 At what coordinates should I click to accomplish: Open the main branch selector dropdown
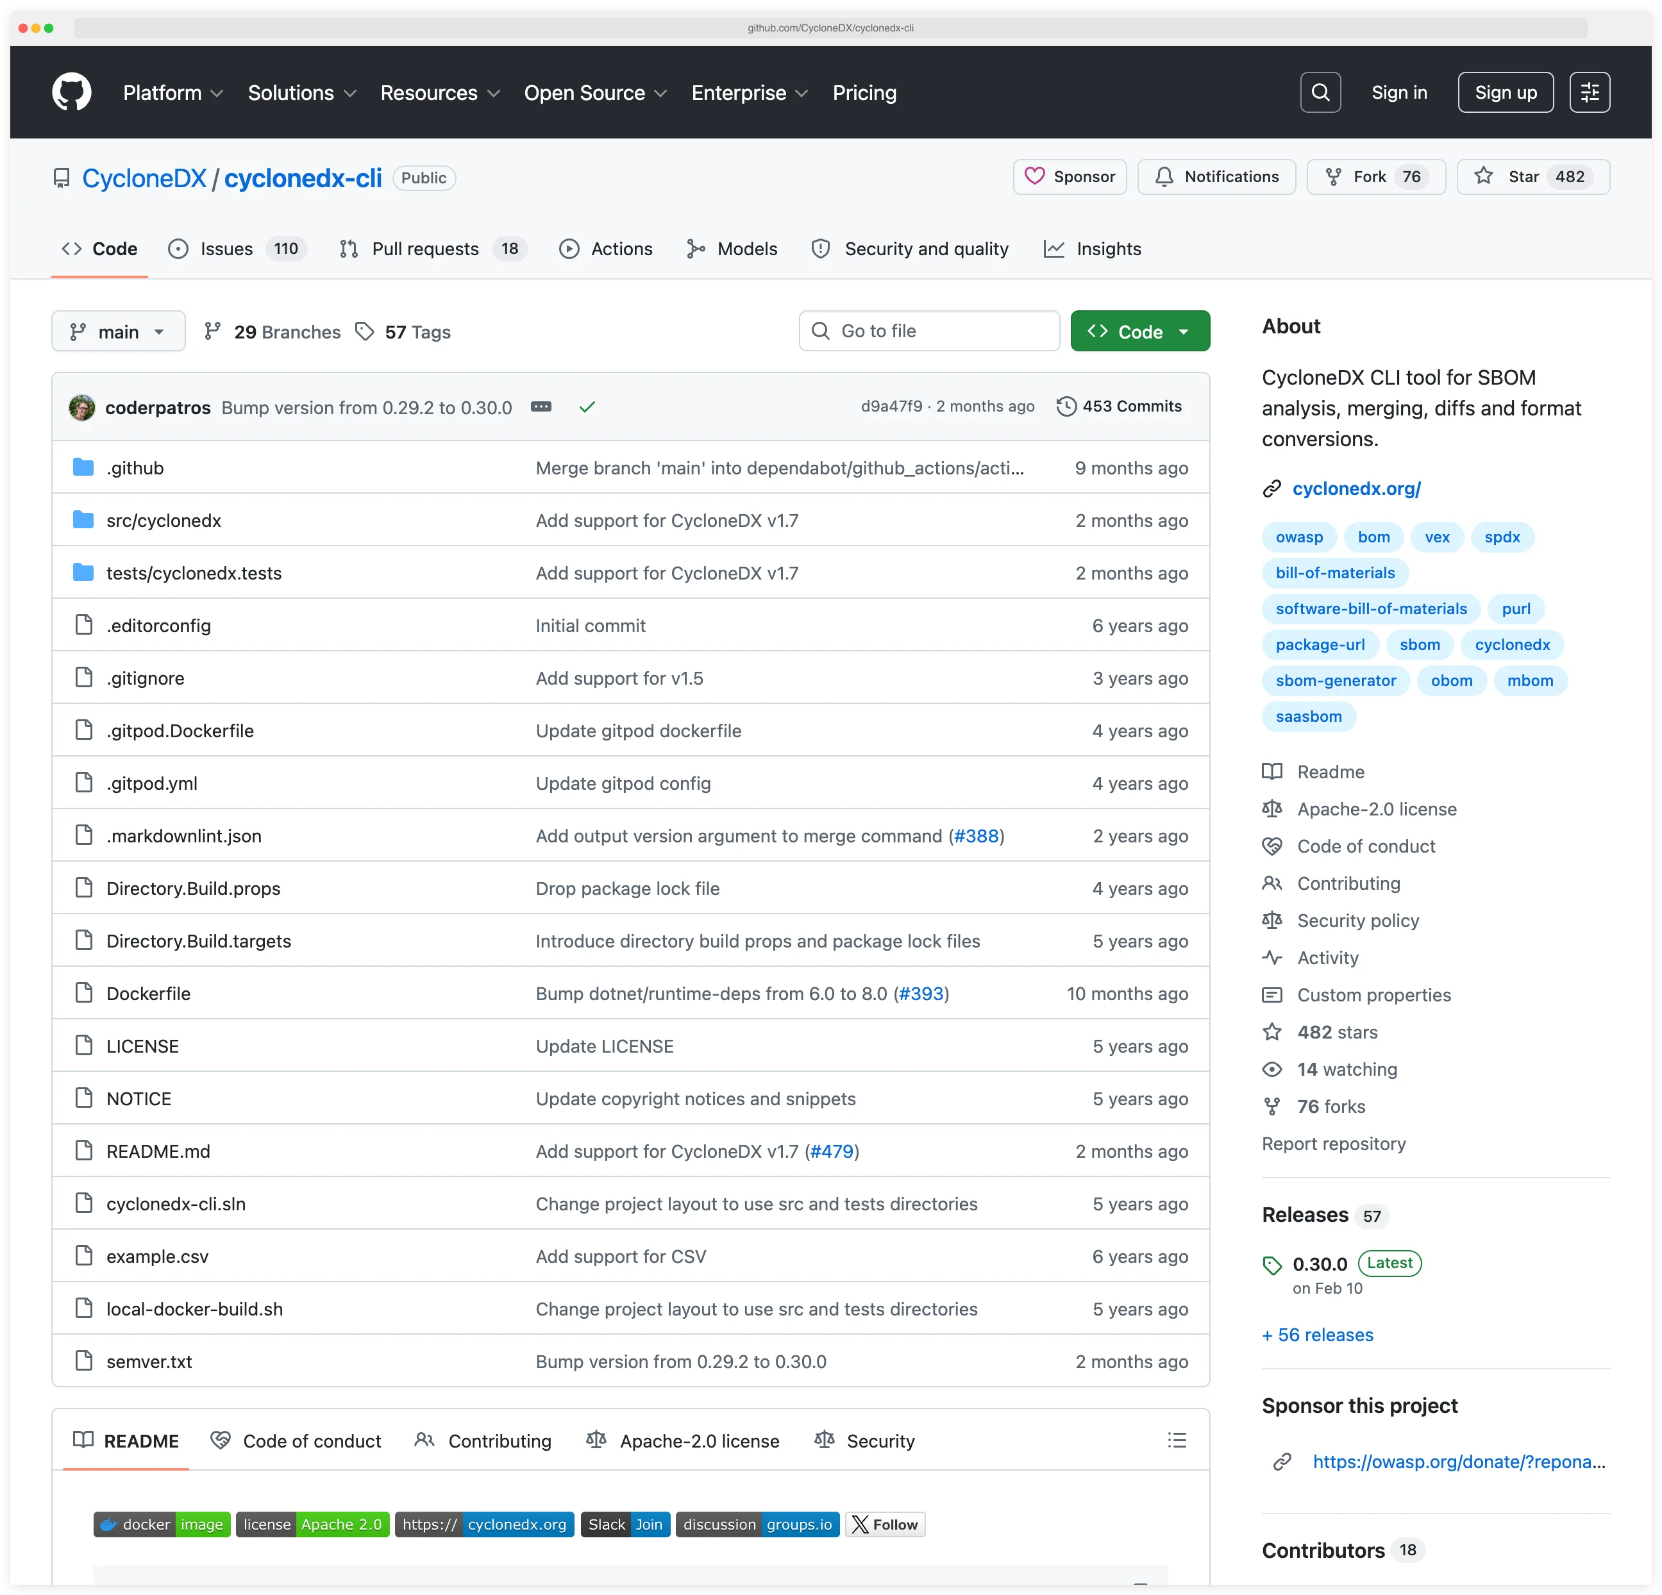118,331
